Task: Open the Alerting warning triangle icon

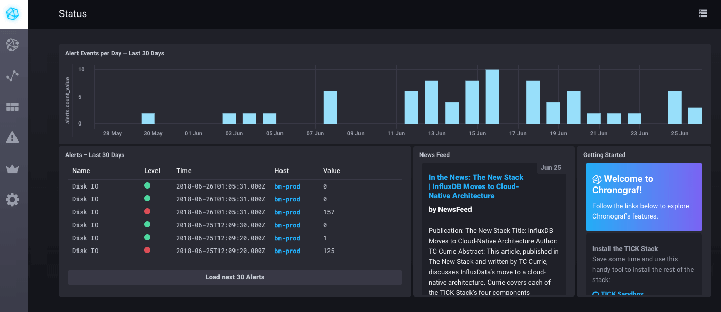Action: [x=12, y=137]
